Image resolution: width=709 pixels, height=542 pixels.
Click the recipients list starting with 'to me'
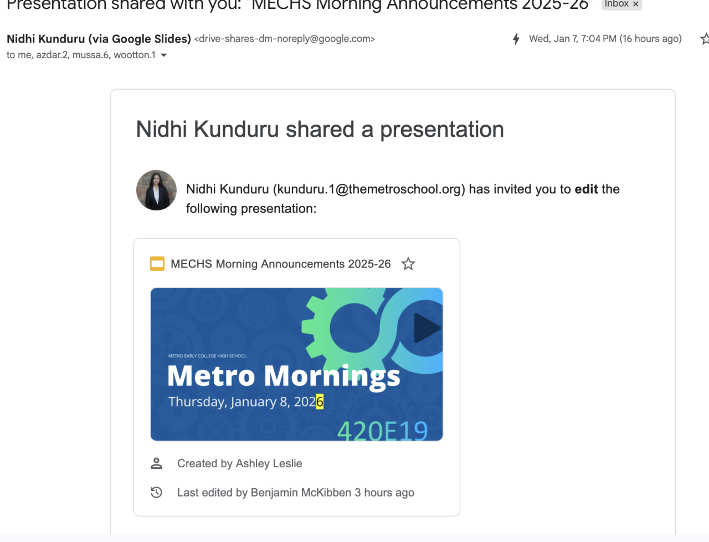coord(81,55)
